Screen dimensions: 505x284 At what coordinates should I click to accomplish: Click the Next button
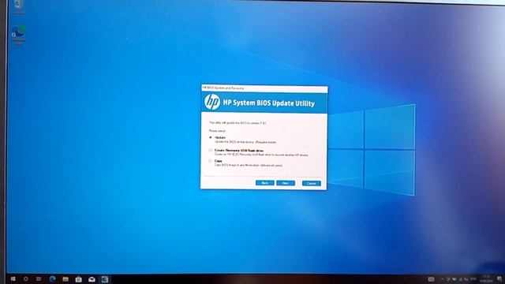(286, 183)
